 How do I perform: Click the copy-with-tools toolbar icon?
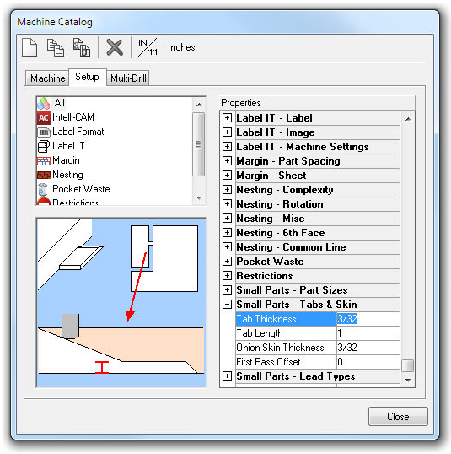[81, 47]
